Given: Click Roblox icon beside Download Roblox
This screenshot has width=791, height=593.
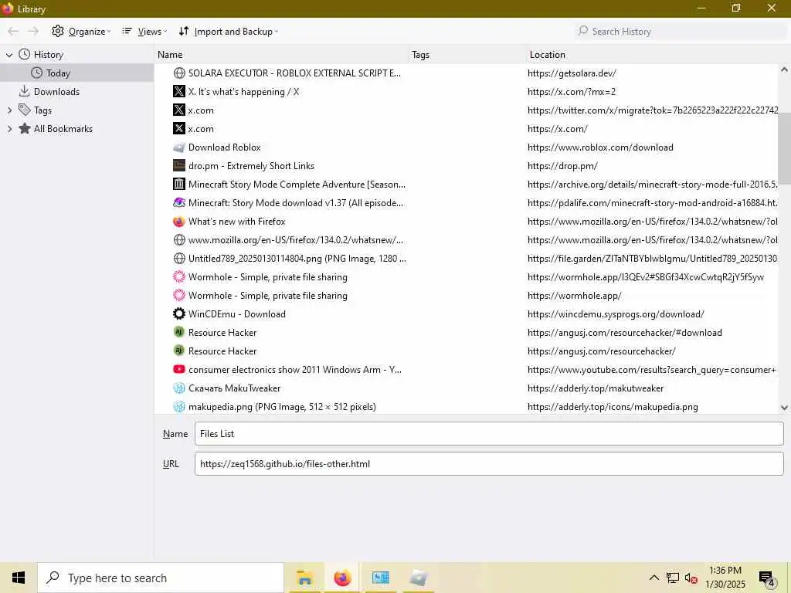Looking at the screenshot, I should 179,147.
